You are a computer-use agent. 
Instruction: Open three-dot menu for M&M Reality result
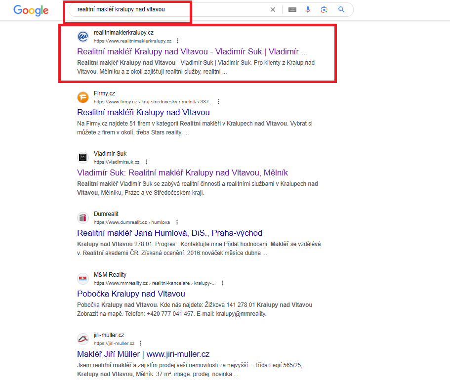[222, 283]
